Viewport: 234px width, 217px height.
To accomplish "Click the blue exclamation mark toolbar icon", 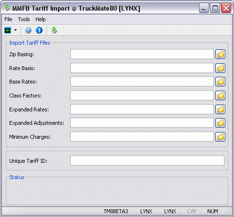I will tap(39, 30).
